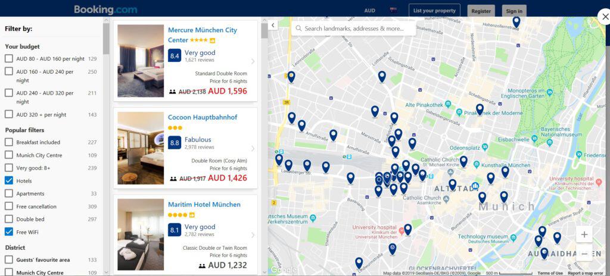
Task: Enable the Very good: 8+ filter
Action: (8, 168)
